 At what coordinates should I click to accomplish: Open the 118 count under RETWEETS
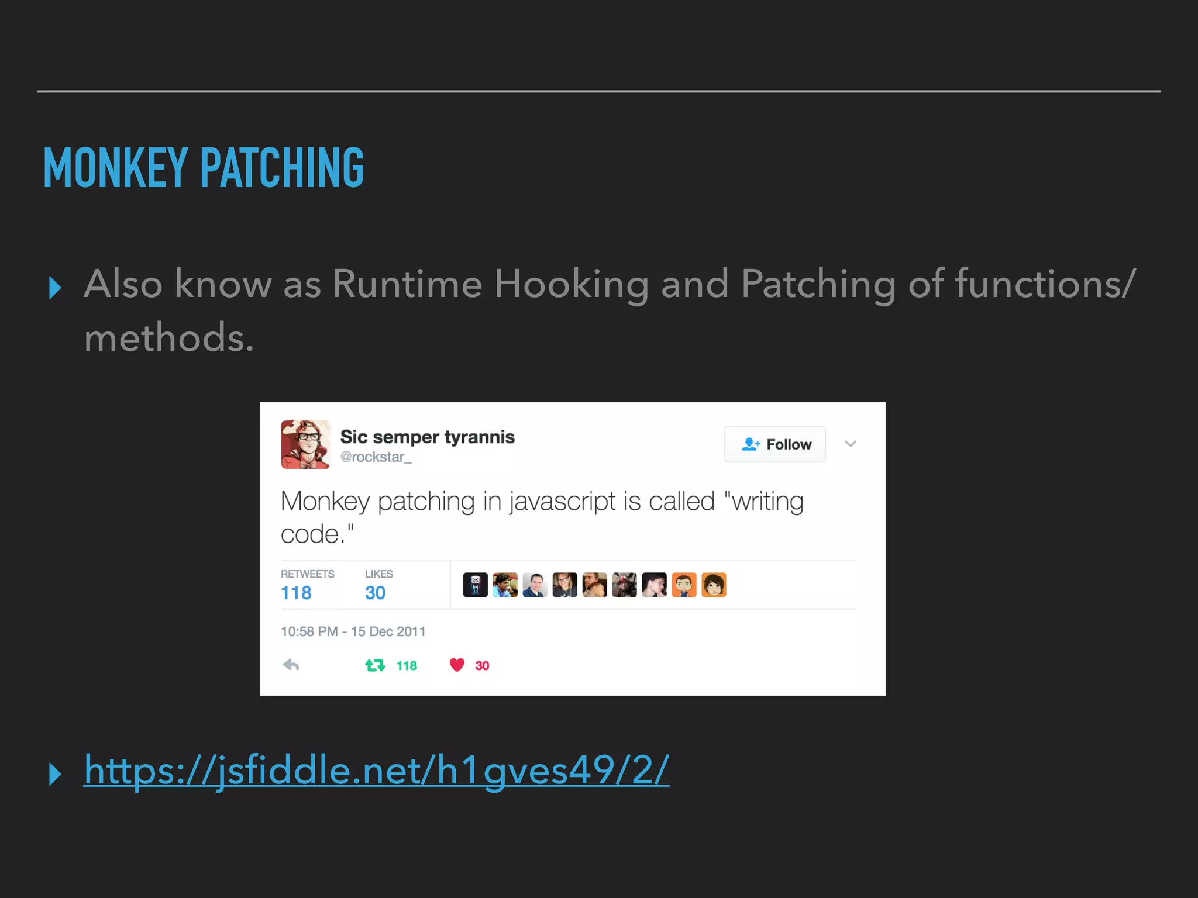(296, 593)
